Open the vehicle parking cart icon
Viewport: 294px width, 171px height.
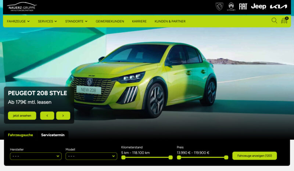(284, 21)
